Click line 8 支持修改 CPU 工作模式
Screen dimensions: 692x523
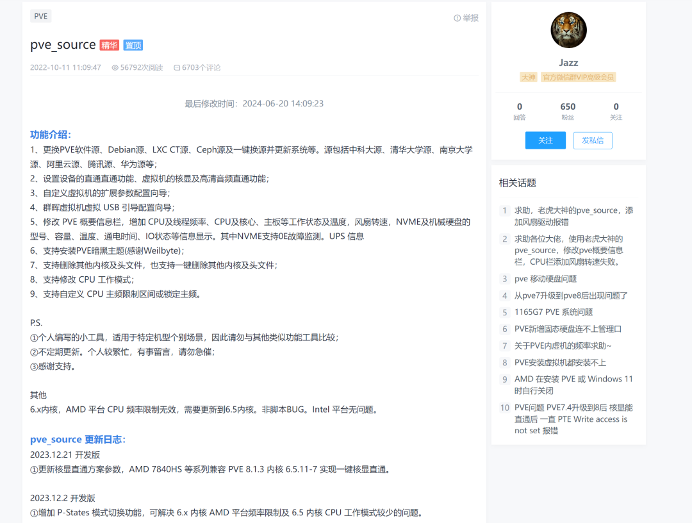81,279
